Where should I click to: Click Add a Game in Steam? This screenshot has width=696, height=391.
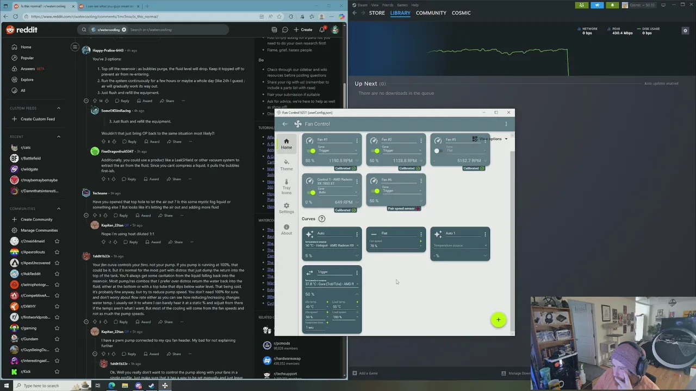pos(365,373)
